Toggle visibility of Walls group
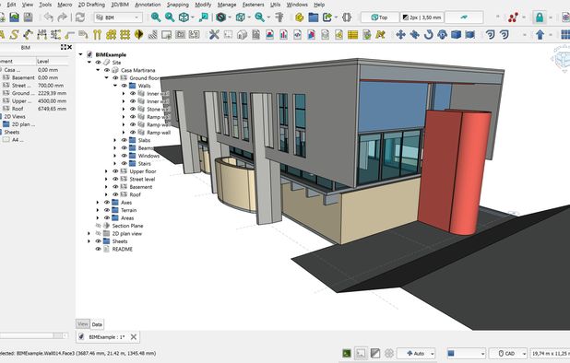The image size is (570, 363). [x=125, y=86]
